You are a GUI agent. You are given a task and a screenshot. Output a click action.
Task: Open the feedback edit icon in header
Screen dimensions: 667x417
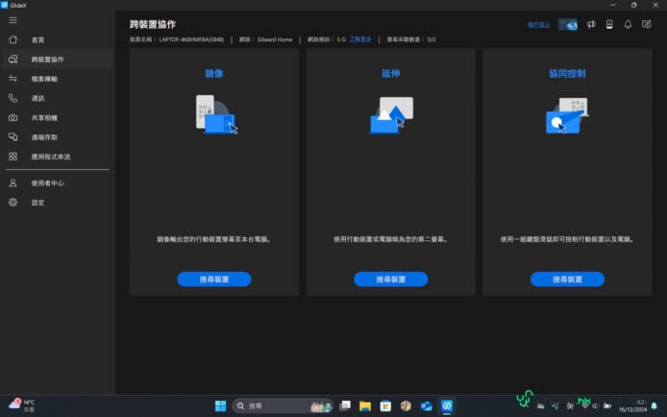pyautogui.click(x=647, y=24)
